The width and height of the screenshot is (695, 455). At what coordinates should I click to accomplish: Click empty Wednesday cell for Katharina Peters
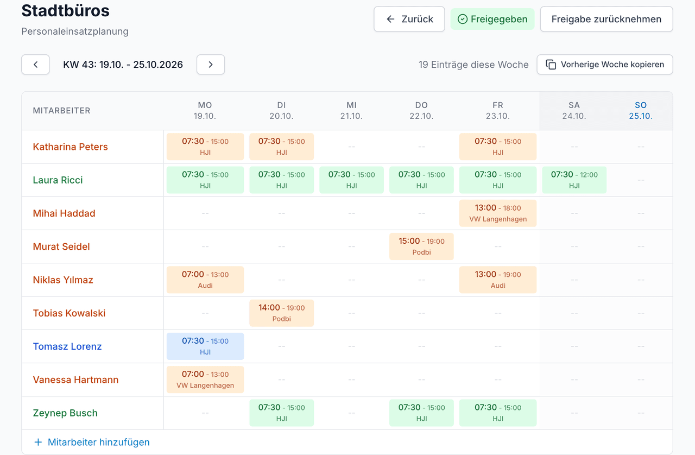tap(351, 147)
